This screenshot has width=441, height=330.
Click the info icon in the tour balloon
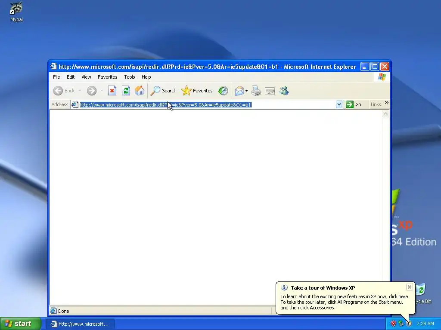pyautogui.click(x=284, y=287)
